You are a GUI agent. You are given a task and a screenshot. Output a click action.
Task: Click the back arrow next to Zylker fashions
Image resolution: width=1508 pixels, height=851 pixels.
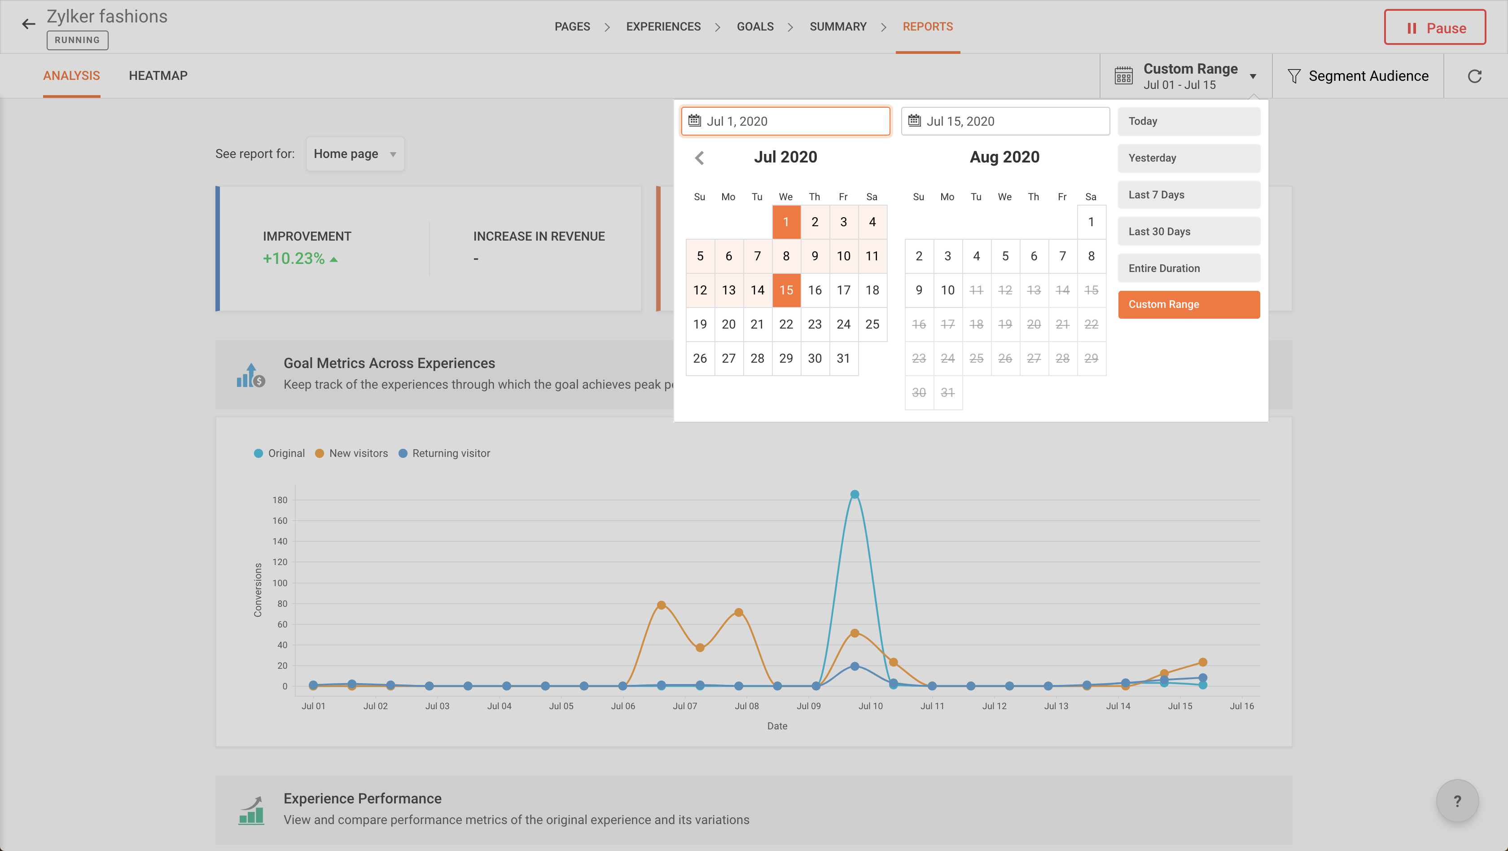coord(28,24)
